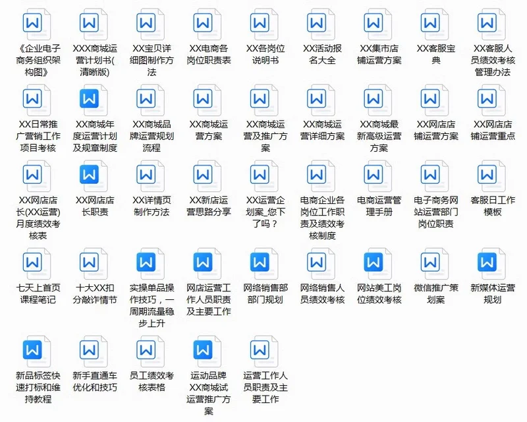
Task: Click the XX网店店长职责 document icon
Action: (x=94, y=176)
